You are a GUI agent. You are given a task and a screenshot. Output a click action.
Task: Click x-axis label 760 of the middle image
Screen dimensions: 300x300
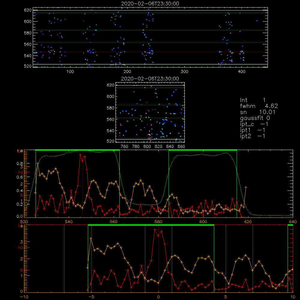124,147
